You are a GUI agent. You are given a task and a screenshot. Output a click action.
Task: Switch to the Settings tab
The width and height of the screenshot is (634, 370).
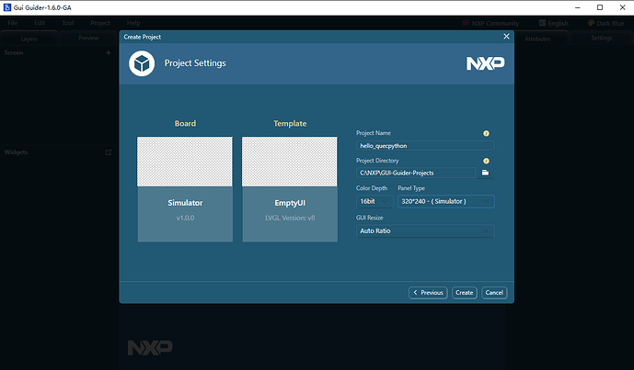[x=601, y=39]
